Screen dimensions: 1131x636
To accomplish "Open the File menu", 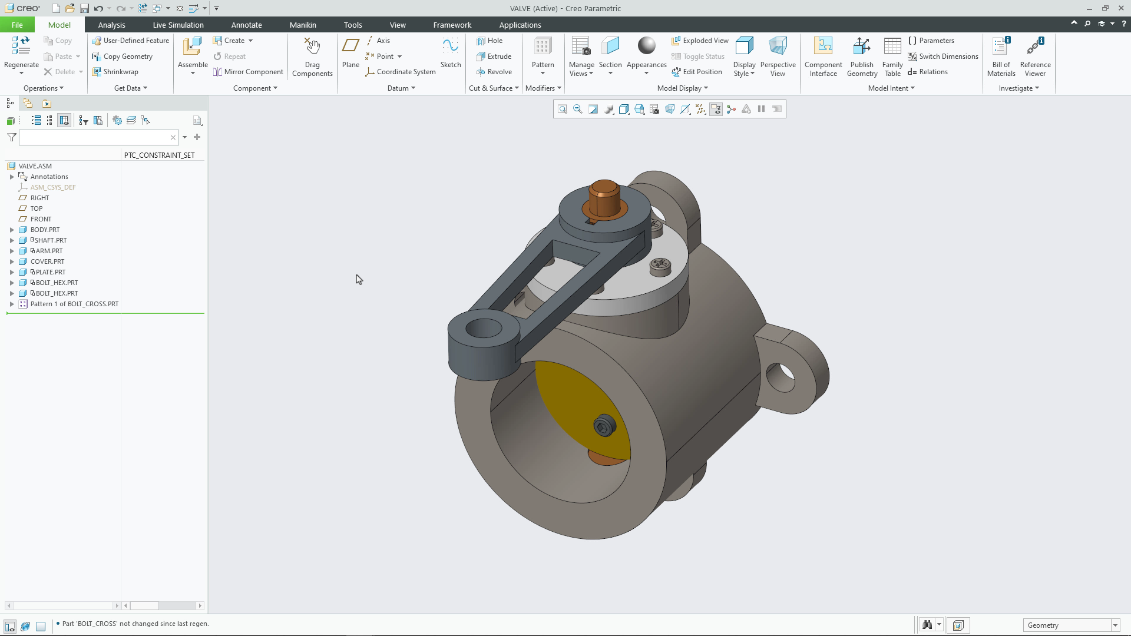I will [x=17, y=25].
